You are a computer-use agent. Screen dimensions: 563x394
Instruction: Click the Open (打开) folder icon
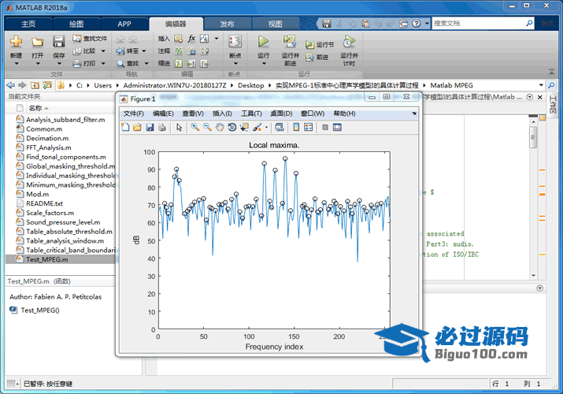[x=37, y=42]
